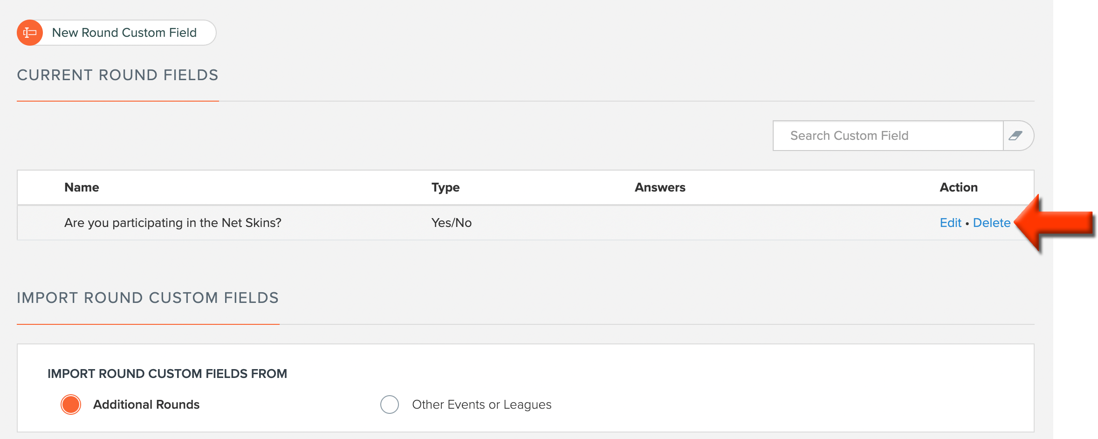Select the Net Skins question row

pyautogui.click(x=173, y=223)
